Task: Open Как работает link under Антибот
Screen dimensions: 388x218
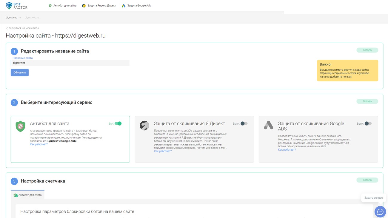Action: (x=39, y=144)
